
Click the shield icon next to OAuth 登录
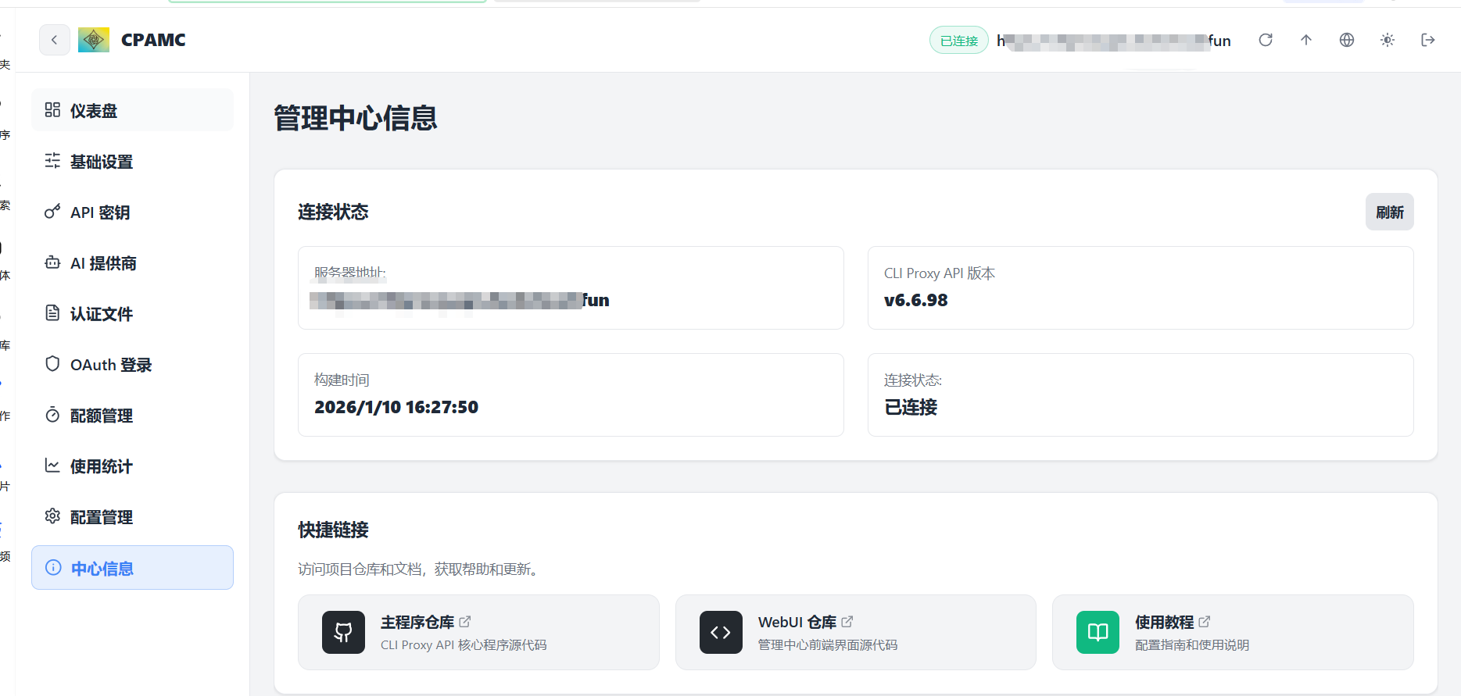[x=52, y=364]
